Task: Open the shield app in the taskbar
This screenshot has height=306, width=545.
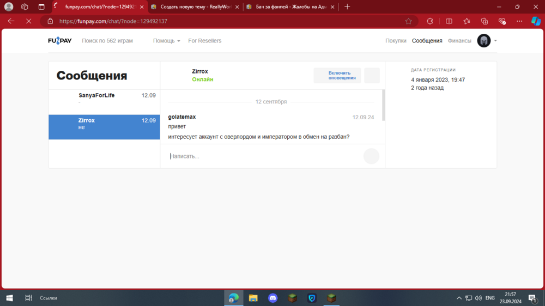Action: tap(312, 298)
